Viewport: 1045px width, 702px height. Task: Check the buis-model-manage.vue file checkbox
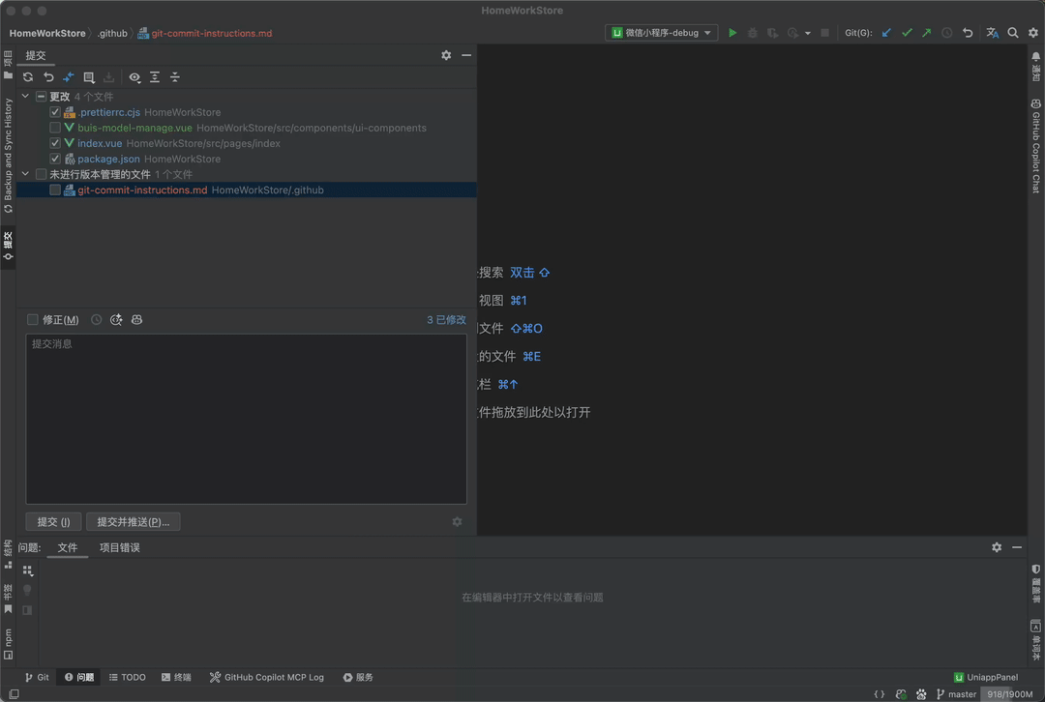coord(55,128)
